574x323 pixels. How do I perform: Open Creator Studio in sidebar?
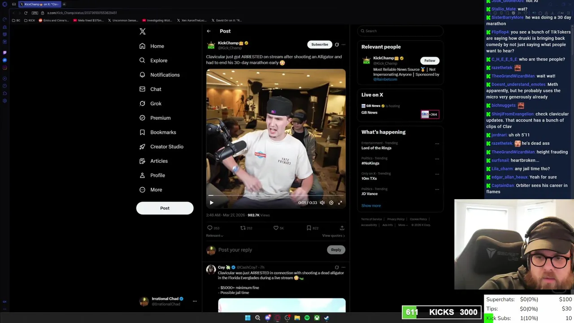[161, 147]
